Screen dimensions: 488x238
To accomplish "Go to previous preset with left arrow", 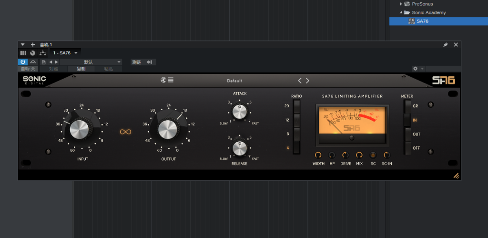I will (x=51, y=62).
